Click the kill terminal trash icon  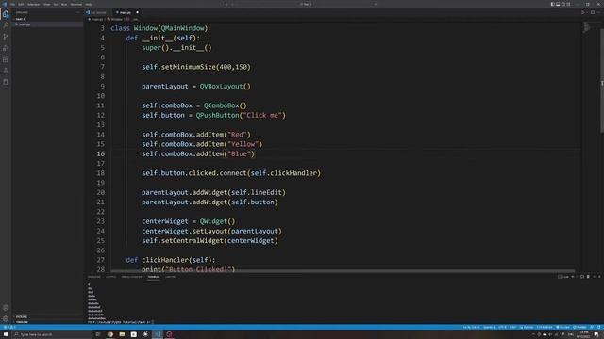tap(588, 277)
